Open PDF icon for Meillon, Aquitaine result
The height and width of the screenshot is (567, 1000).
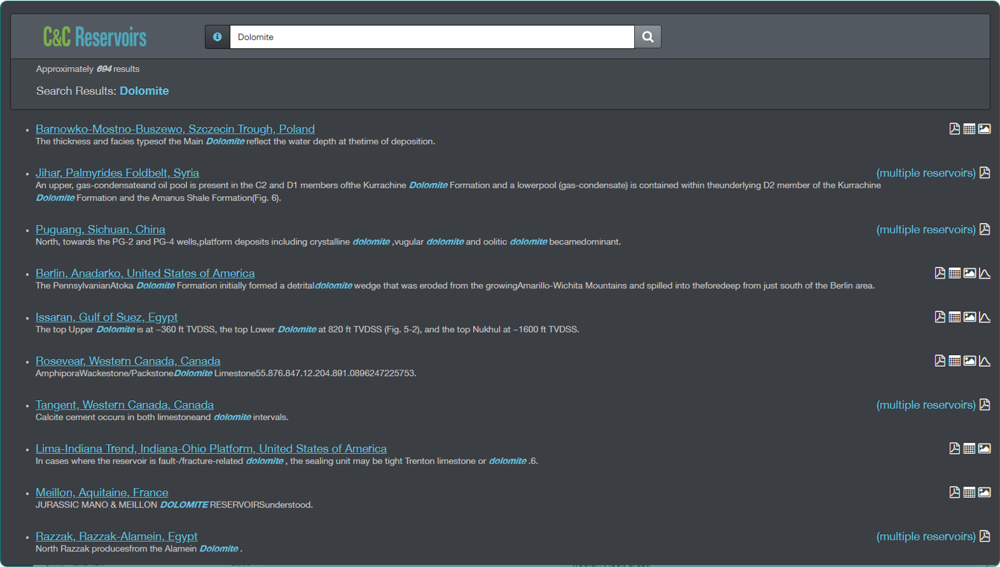(954, 492)
